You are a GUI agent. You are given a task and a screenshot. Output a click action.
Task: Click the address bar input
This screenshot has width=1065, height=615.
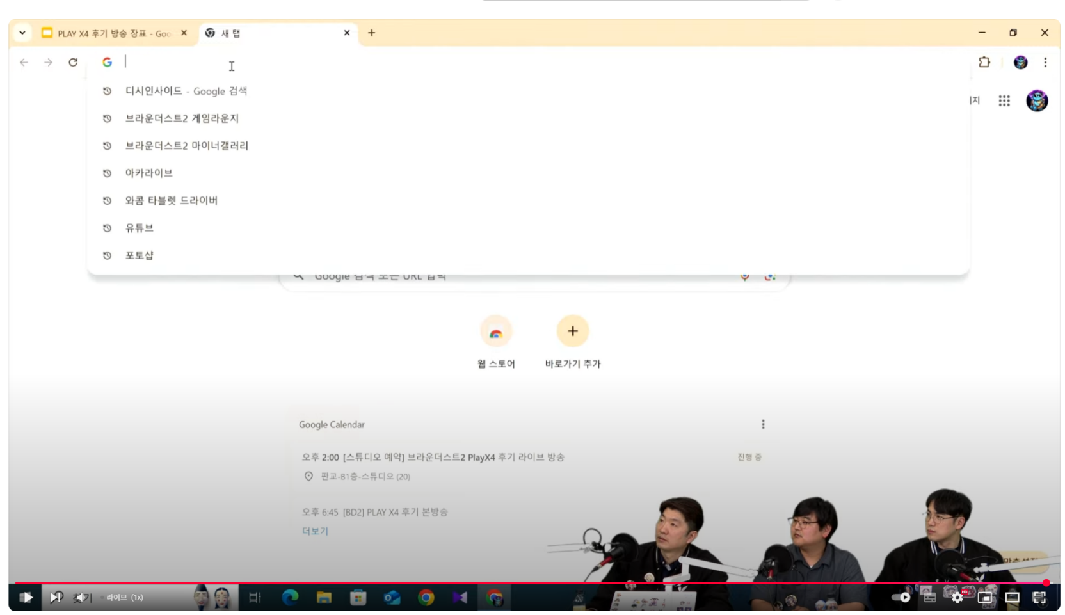point(528,62)
